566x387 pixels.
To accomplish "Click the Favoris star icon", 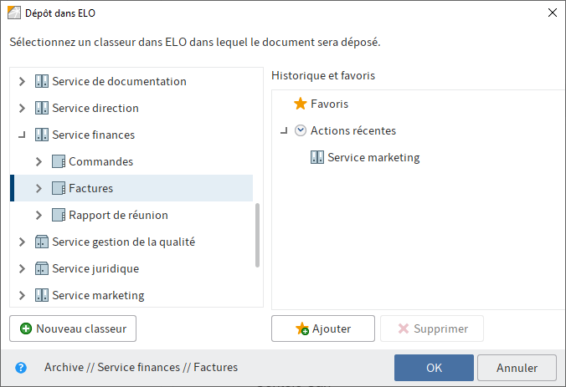I will tap(300, 104).
